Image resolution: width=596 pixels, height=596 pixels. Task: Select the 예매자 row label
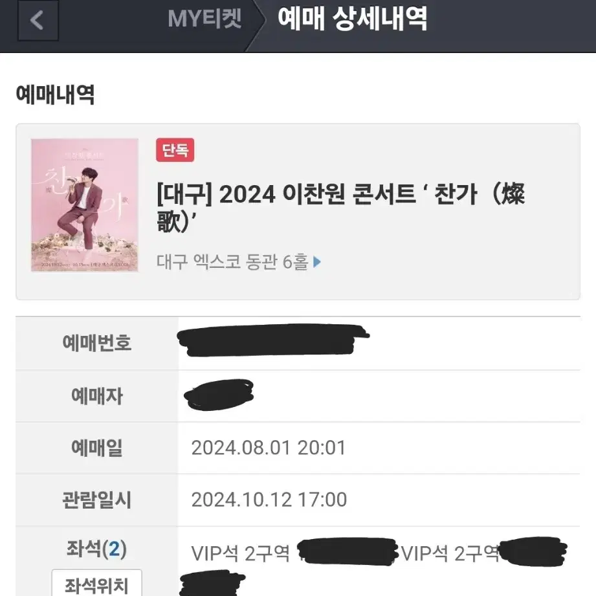[x=97, y=395]
